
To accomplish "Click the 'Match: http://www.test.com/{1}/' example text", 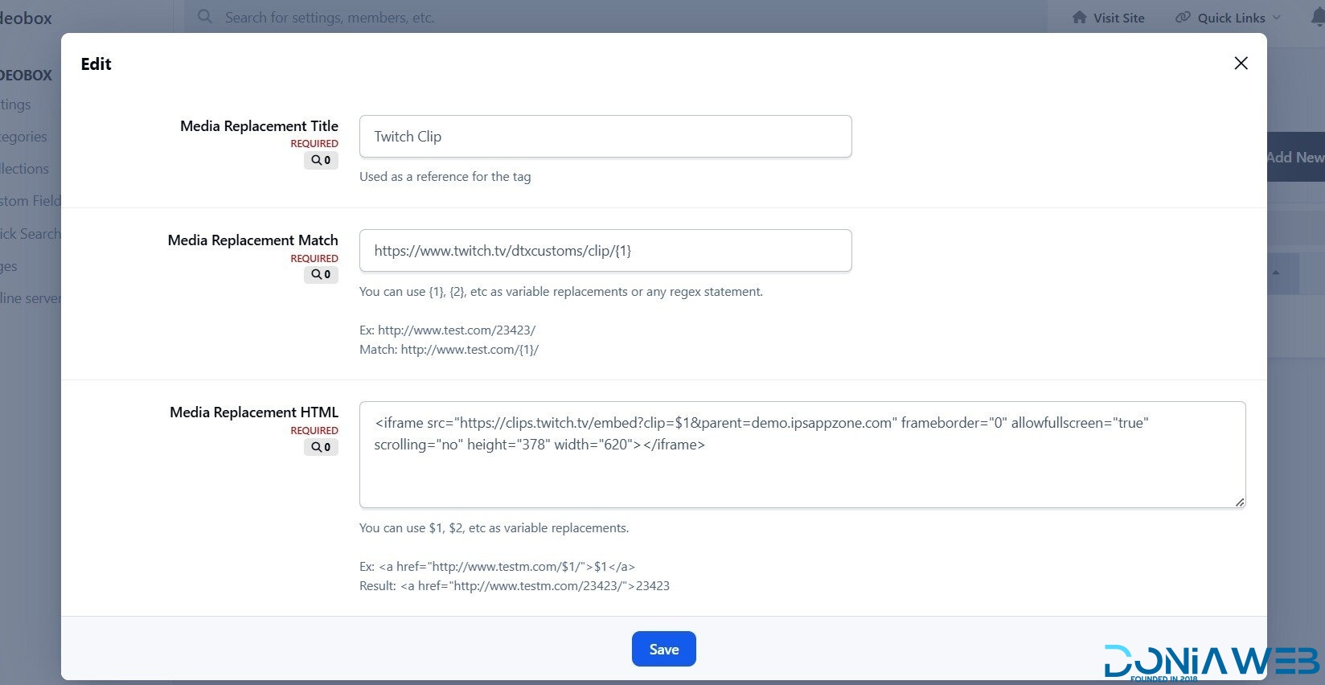I will coord(449,350).
